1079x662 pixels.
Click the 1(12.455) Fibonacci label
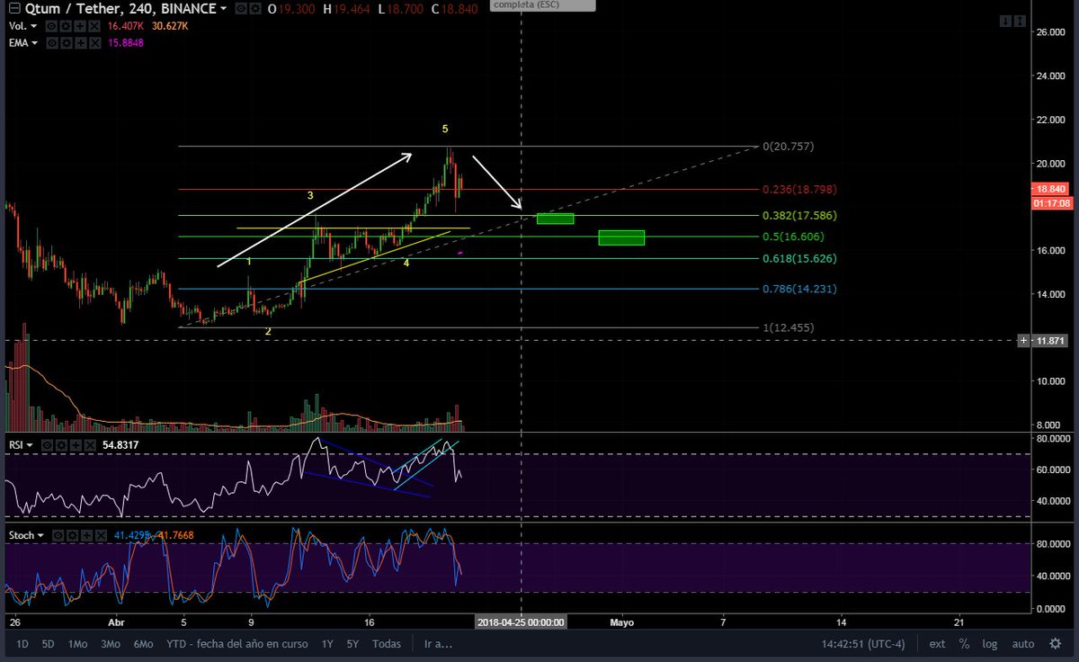click(789, 327)
